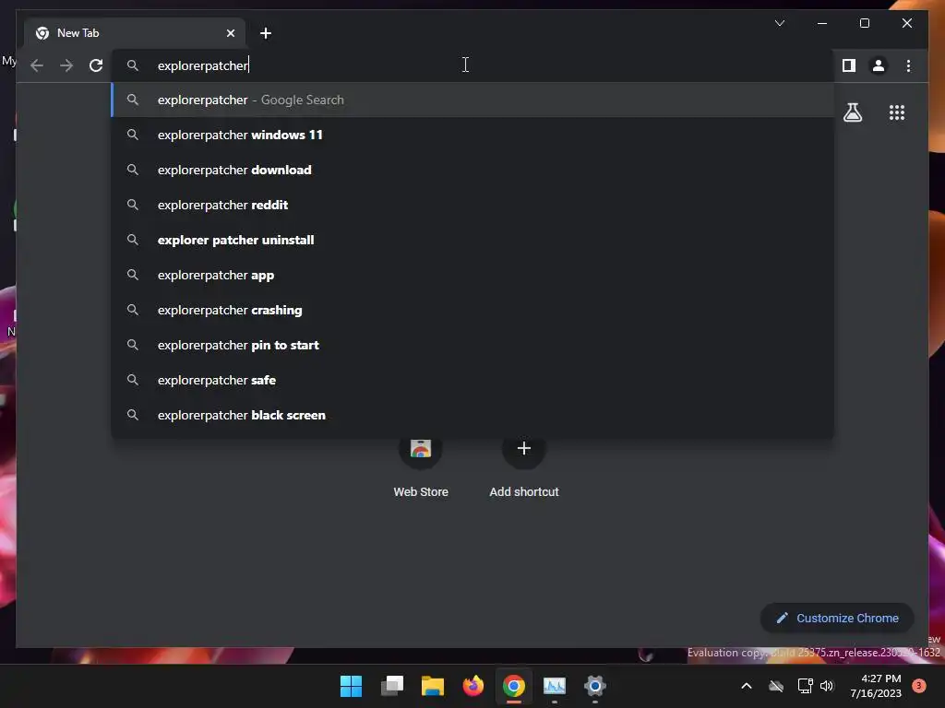This screenshot has width=945, height=708.
Task: Open the clock showing 4:27 PM
Action: point(876,686)
